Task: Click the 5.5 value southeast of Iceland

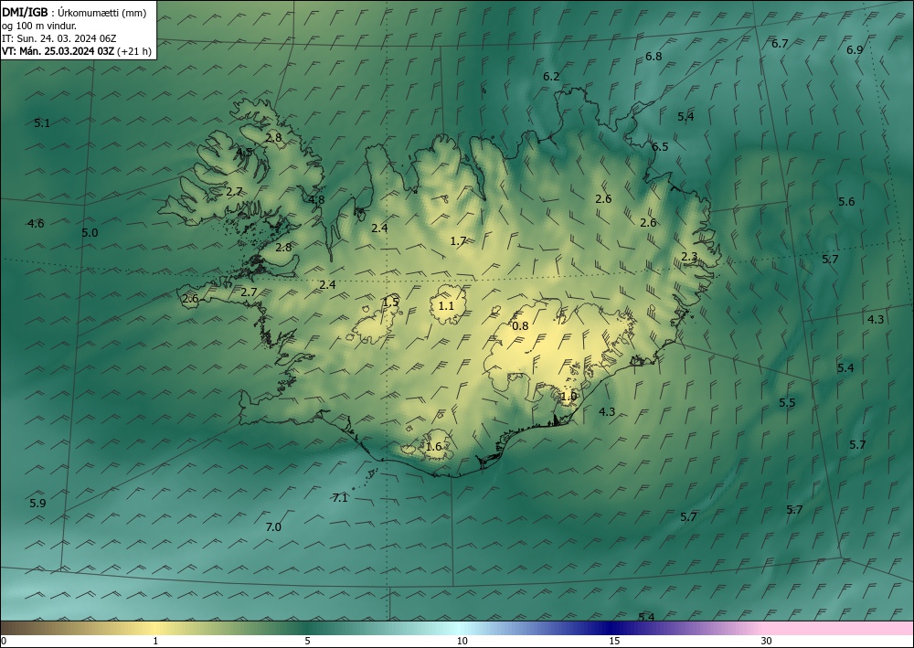Action: pyautogui.click(x=787, y=403)
